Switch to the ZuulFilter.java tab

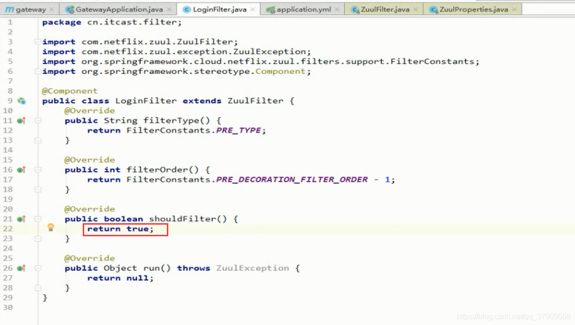[x=385, y=9]
